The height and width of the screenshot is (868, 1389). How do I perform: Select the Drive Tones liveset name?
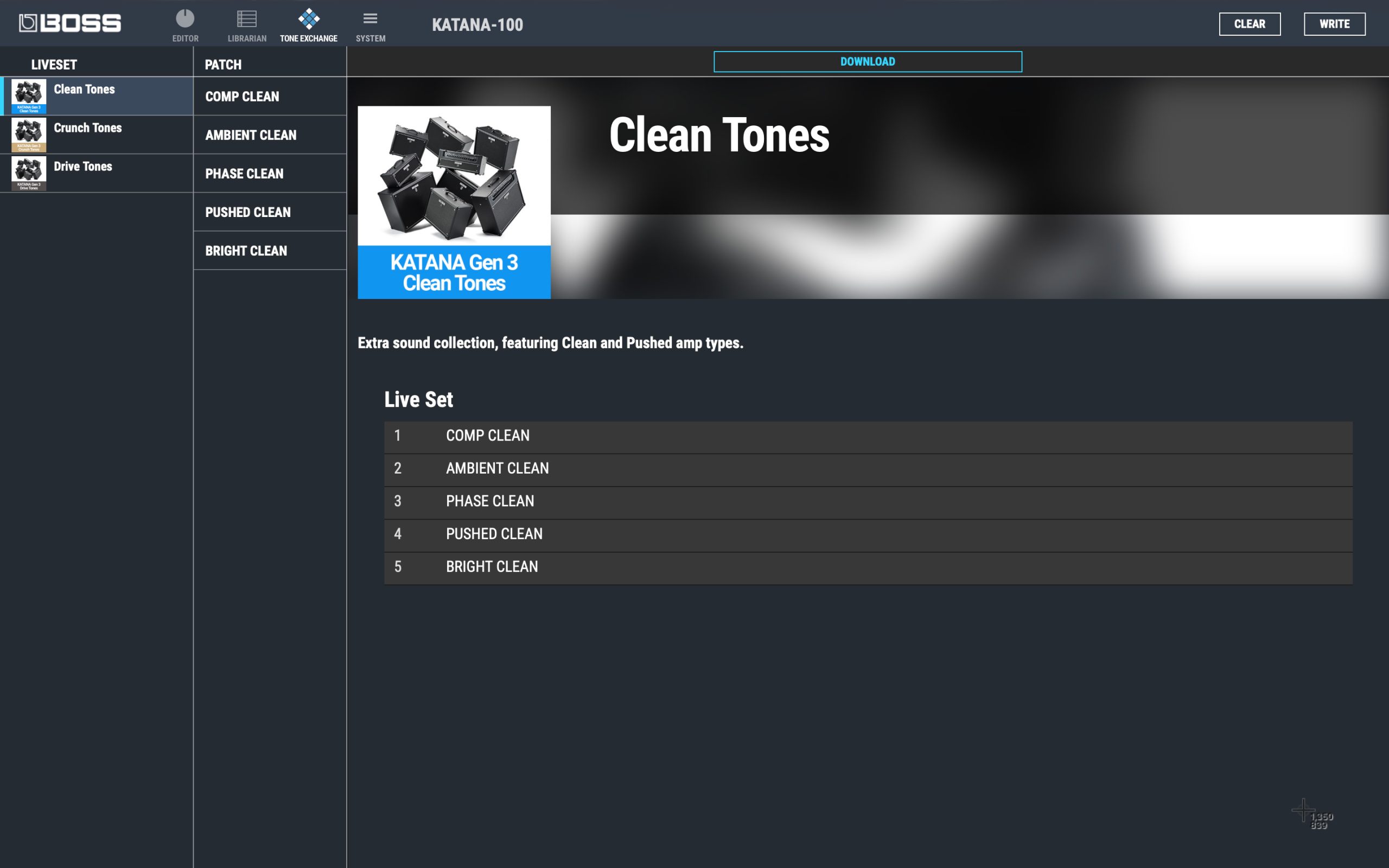(x=82, y=166)
